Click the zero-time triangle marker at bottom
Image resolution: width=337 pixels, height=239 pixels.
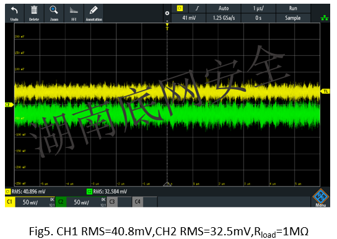[167, 184]
